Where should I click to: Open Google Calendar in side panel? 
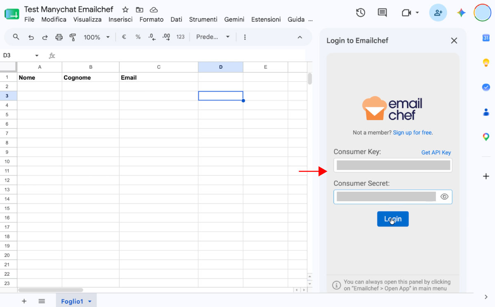coord(486,38)
